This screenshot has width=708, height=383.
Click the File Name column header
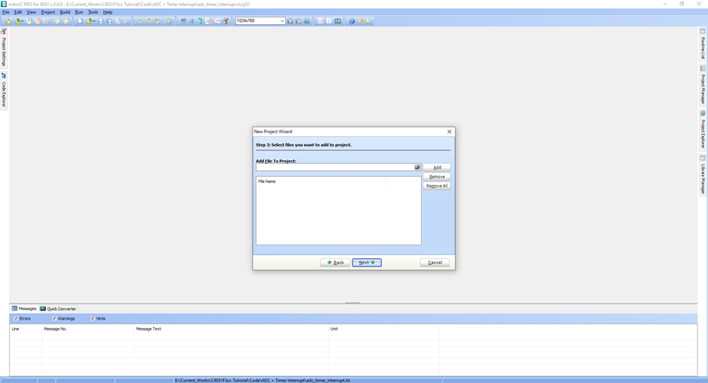321,181
